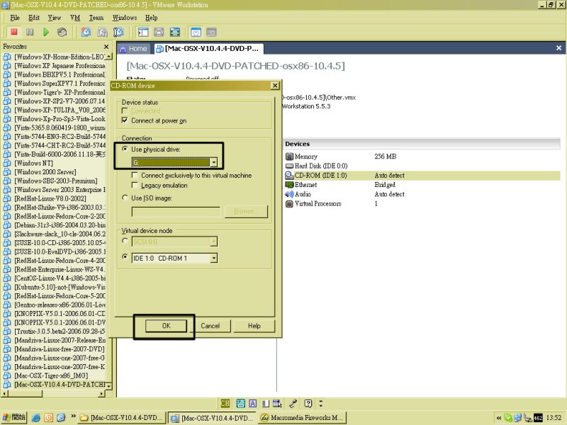Select Use ISO image radio button
The height and width of the screenshot is (425, 567).
pyautogui.click(x=125, y=198)
